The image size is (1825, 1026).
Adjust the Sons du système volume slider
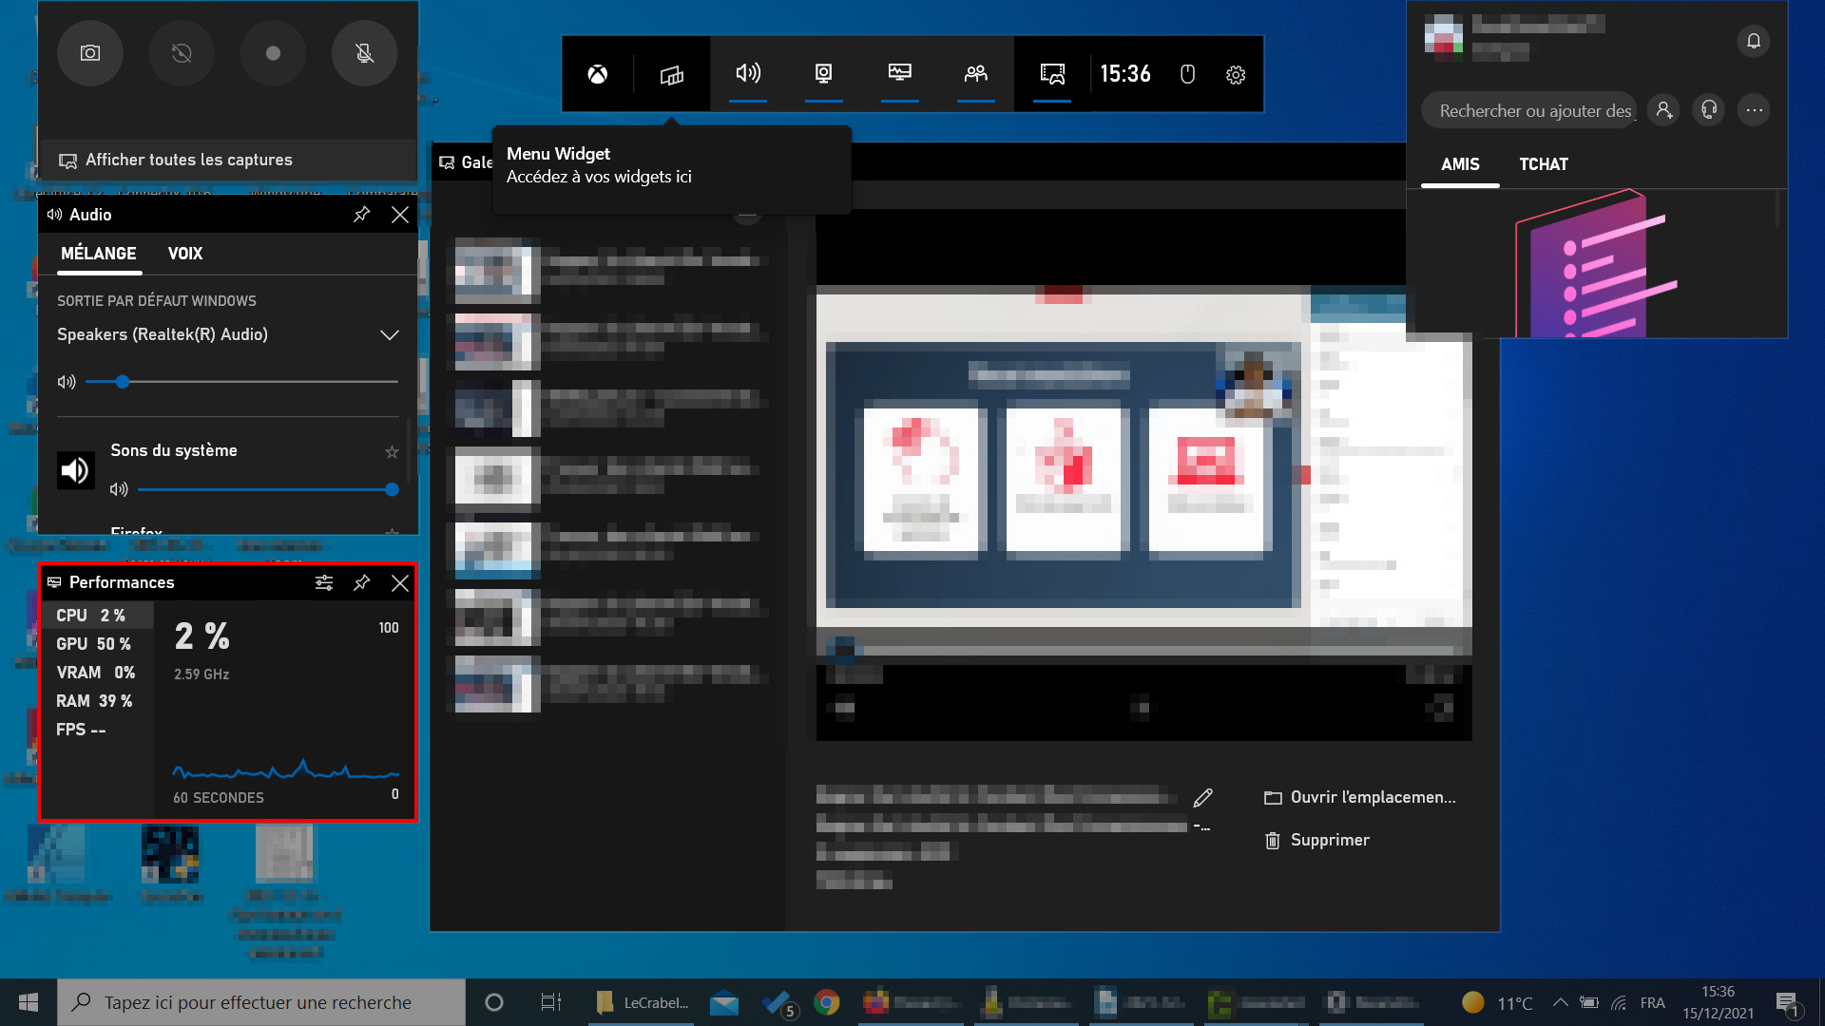[x=268, y=489]
